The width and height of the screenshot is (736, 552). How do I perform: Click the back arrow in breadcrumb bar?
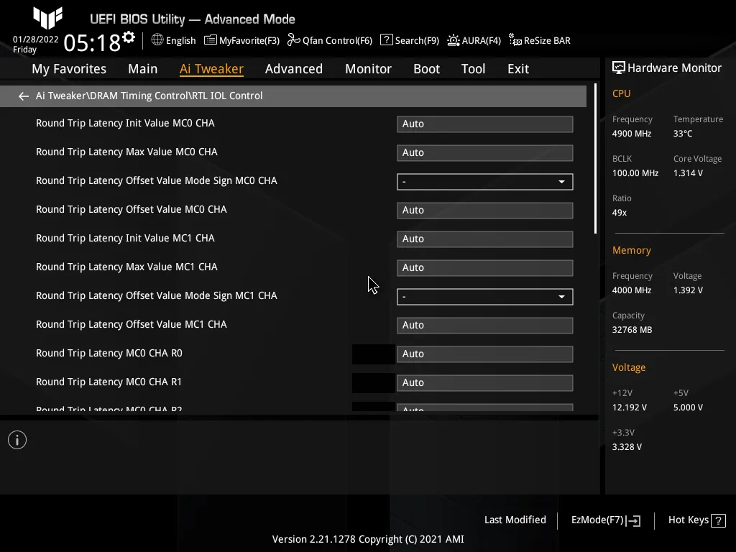[24, 96]
